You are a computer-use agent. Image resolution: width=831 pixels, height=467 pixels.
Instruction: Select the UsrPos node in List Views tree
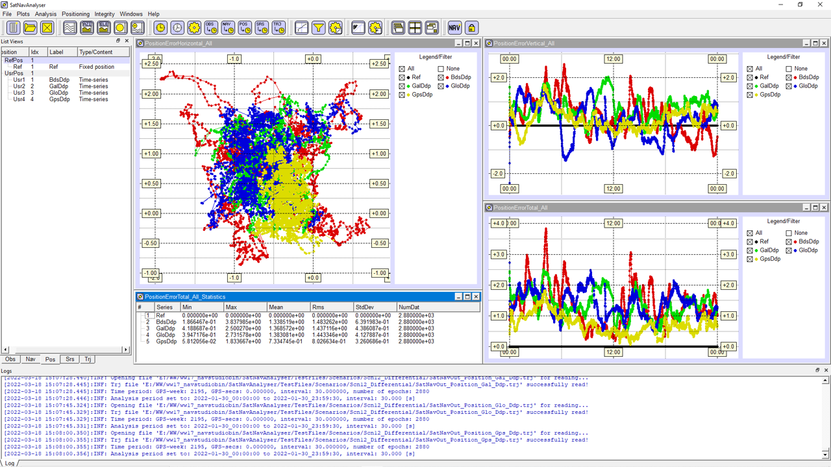(13, 73)
